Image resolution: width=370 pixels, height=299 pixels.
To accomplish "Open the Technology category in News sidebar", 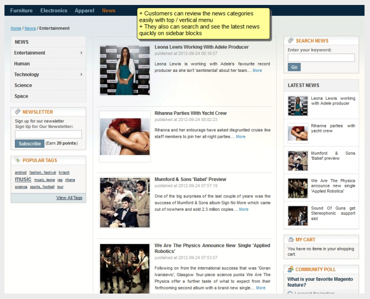I will 26,74.
